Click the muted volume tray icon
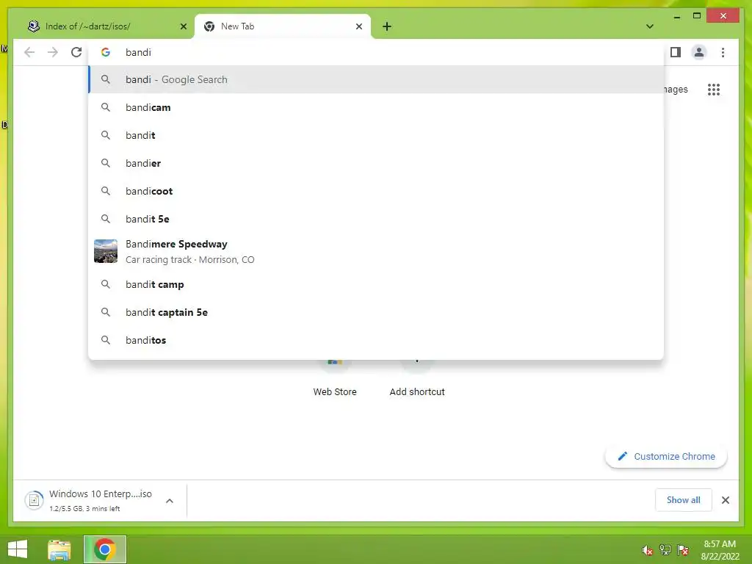752x564 pixels. tap(647, 550)
